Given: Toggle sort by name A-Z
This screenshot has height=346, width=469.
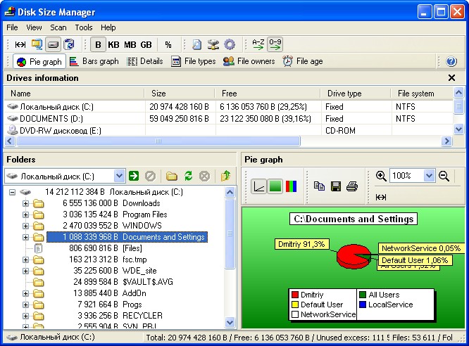Looking at the screenshot, I should click(258, 44).
